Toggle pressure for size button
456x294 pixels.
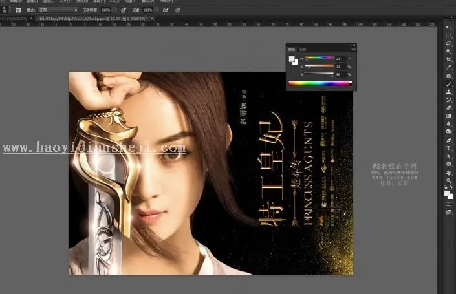pyautogui.click(x=177, y=10)
